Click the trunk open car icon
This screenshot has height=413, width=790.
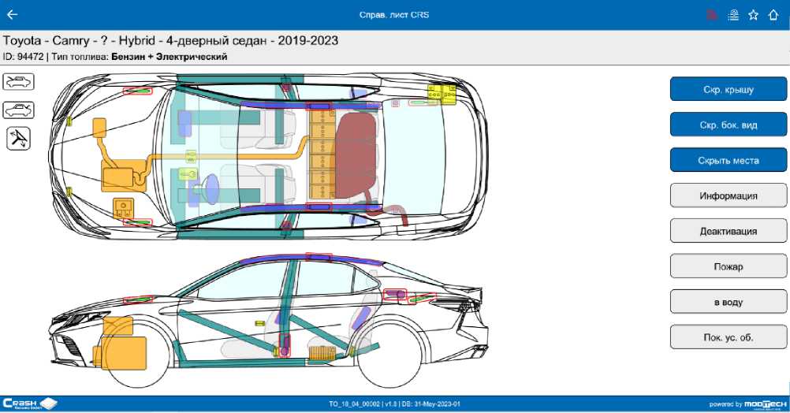coord(19,110)
